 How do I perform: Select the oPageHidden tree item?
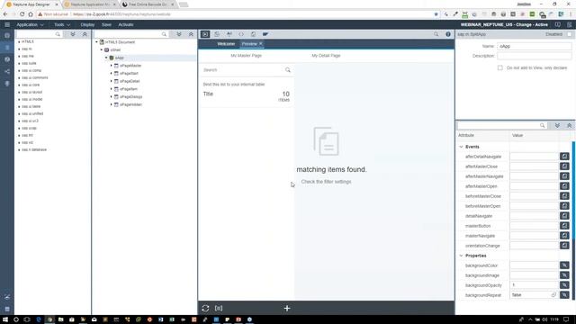(130, 104)
